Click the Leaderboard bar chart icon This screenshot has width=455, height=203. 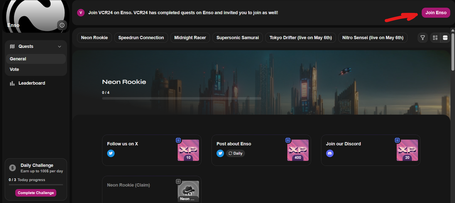point(12,83)
